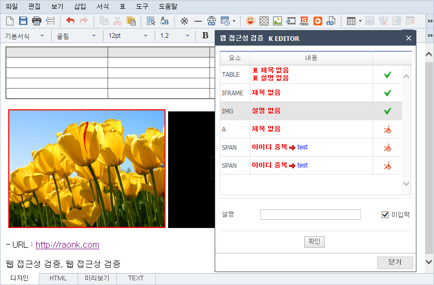
Task: Click the 설명 description input field
Action: [x=310, y=215]
